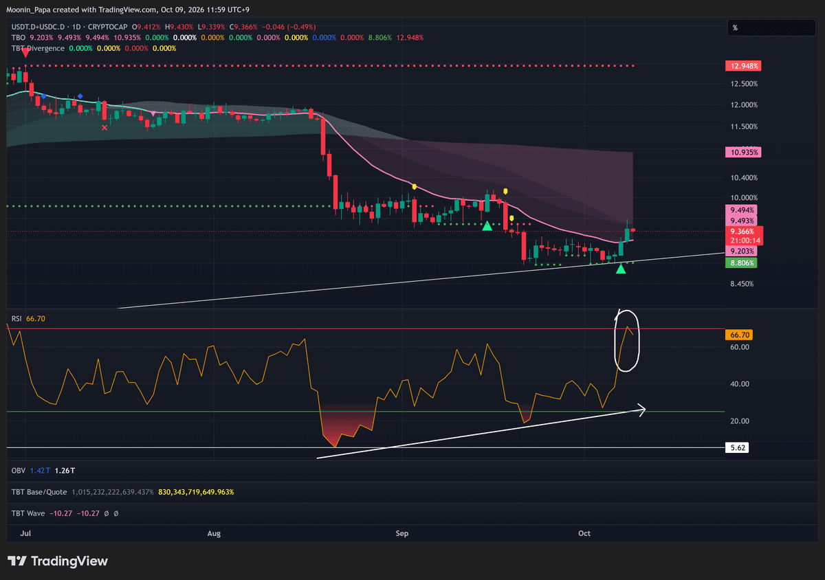
Task: Select the TBT Base/Quote pane legend
Action: 38,492
